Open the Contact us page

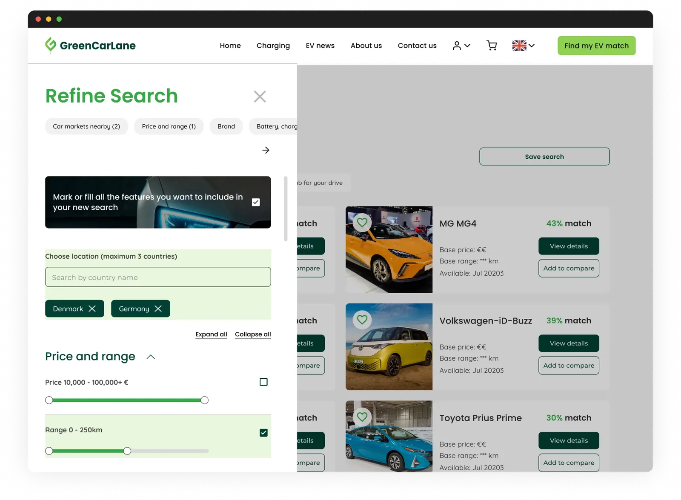(x=417, y=46)
